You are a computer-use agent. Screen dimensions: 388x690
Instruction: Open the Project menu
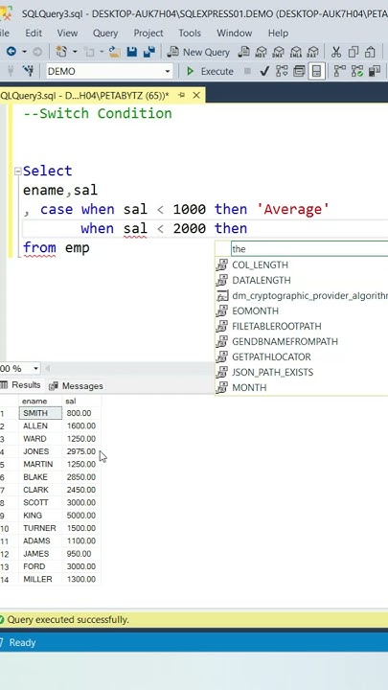(148, 33)
